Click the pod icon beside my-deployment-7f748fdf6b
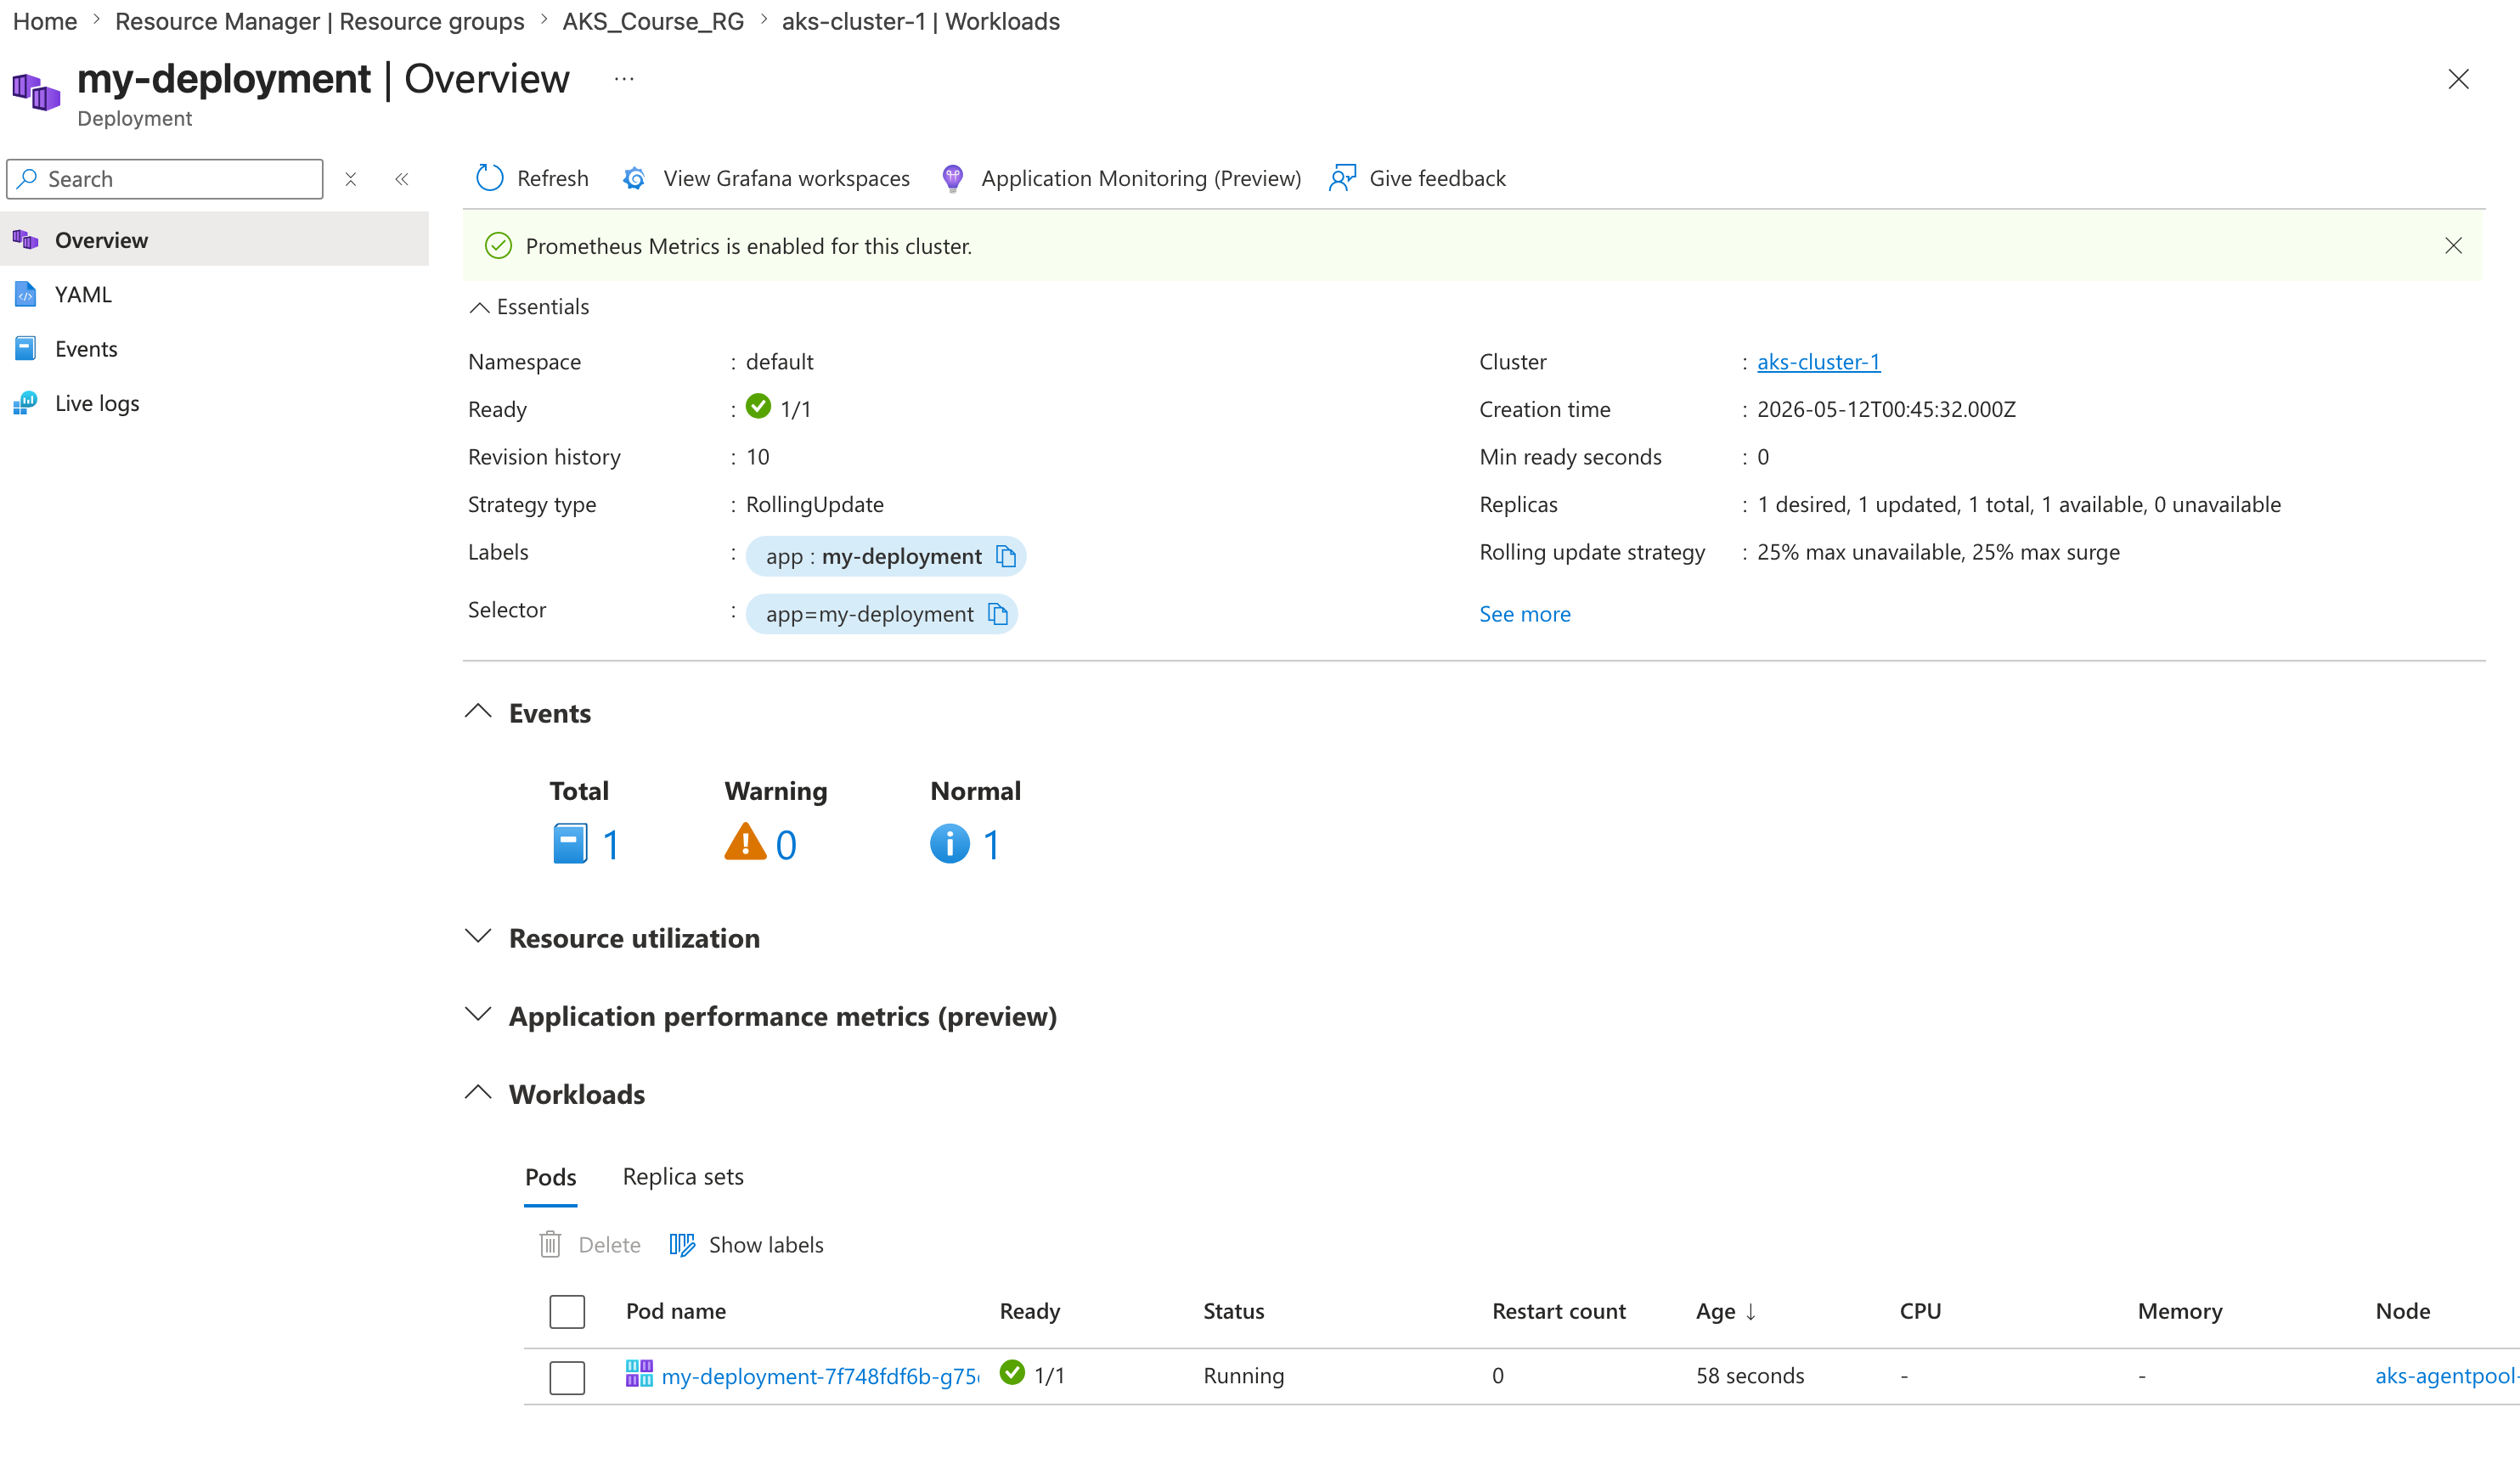This screenshot has height=1458, width=2520. (639, 1374)
